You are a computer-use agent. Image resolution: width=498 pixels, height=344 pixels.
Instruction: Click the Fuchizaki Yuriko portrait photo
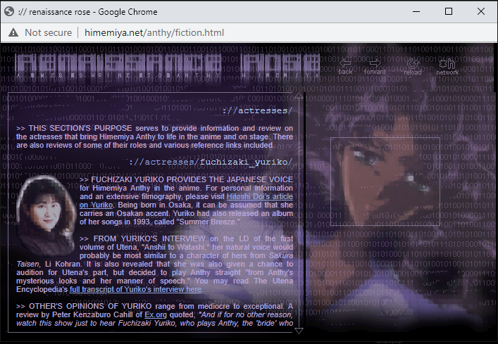click(46, 215)
